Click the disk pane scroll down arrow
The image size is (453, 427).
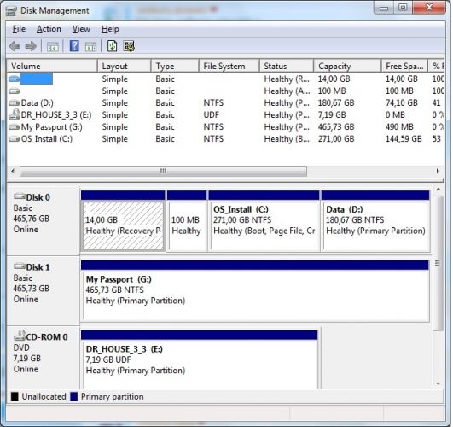[438, 383]
